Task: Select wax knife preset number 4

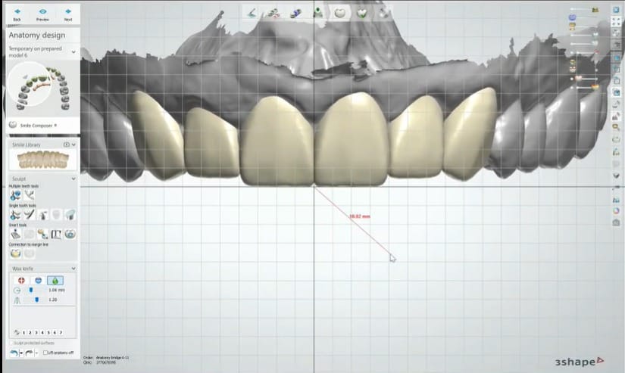Action: [42, 332]
